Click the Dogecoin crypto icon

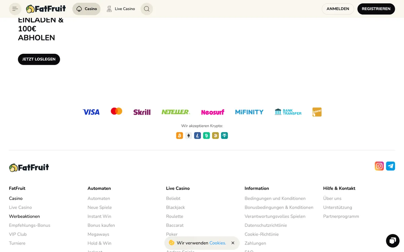(x=215, y=135)
